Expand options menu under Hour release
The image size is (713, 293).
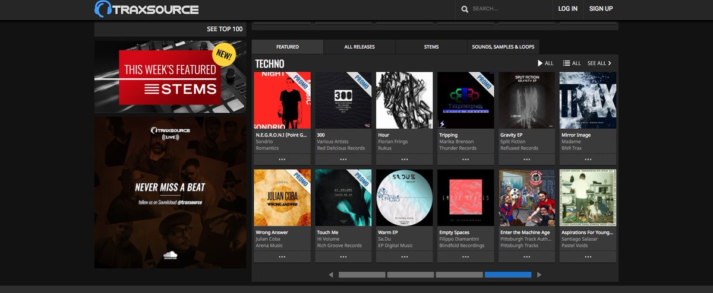coord(405,160)
